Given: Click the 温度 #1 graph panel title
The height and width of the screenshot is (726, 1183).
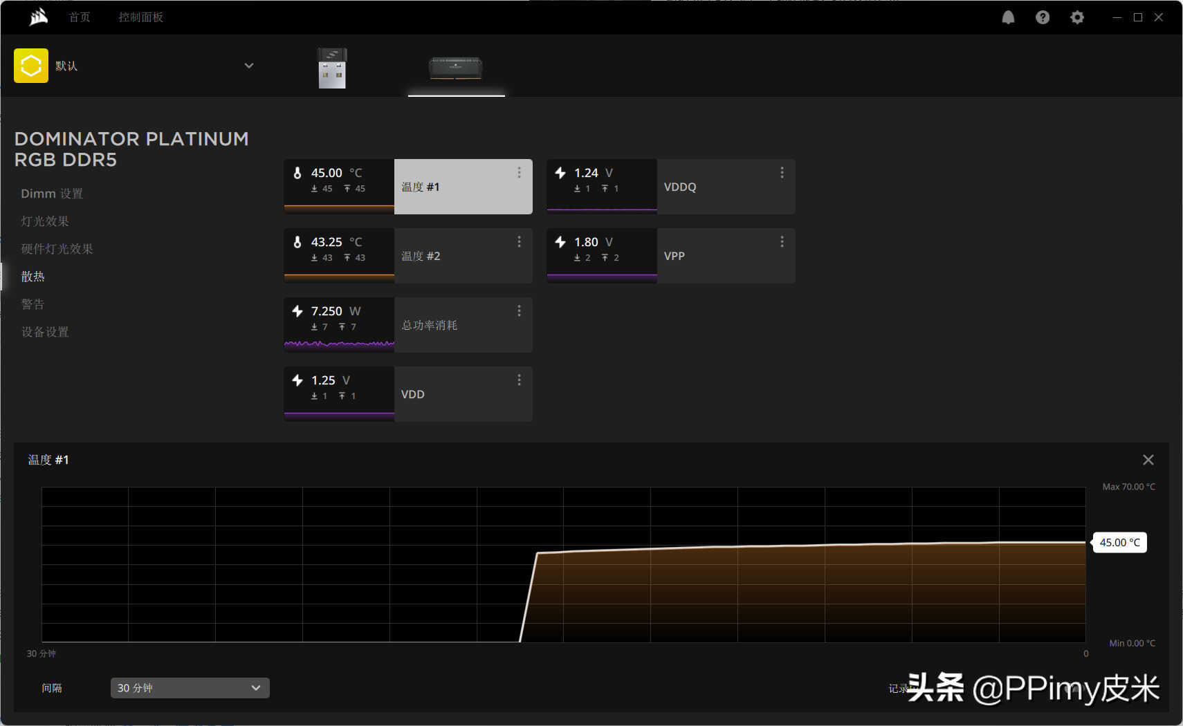Looking at the screenshot, I should pos(48,460).
